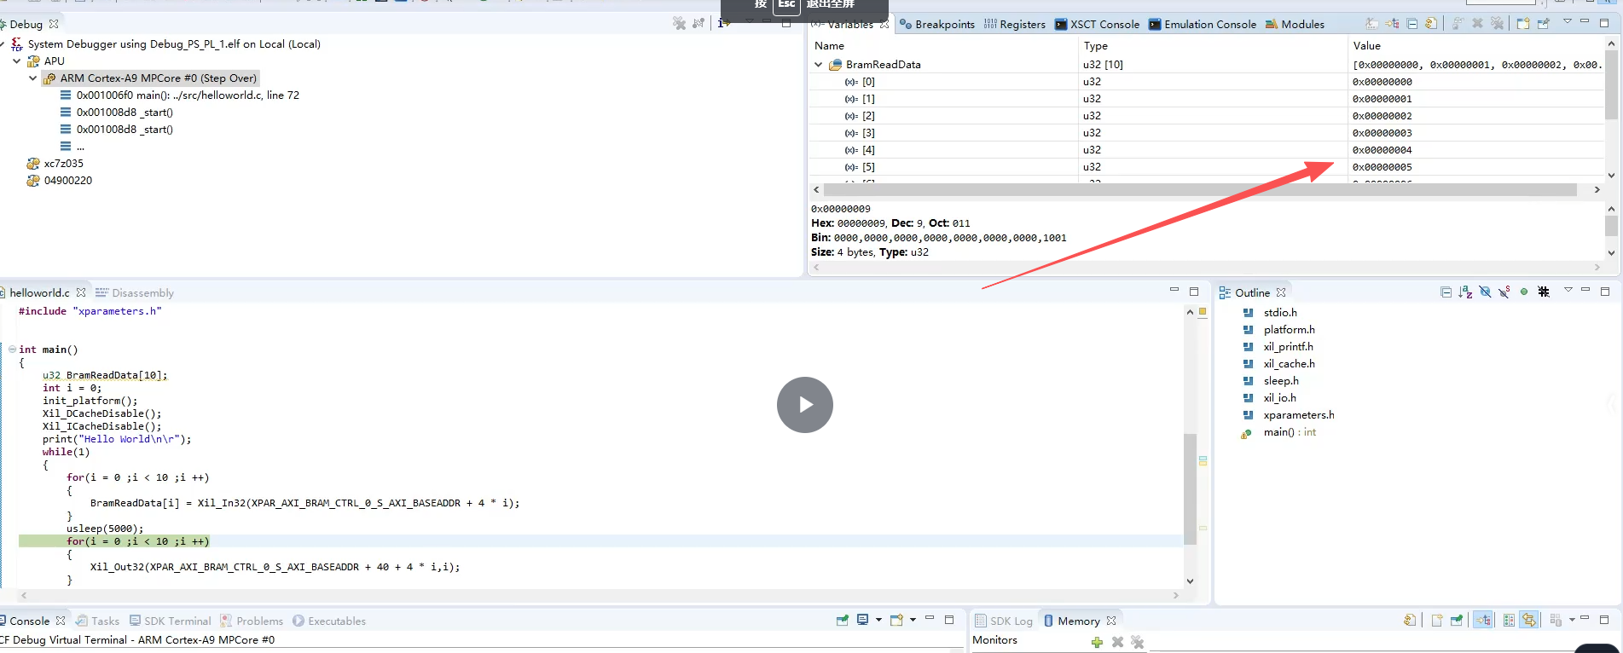The image size is (1623, 653).
Task: Close the helloworld.c editor tab
Action: [x=81, y=292]
